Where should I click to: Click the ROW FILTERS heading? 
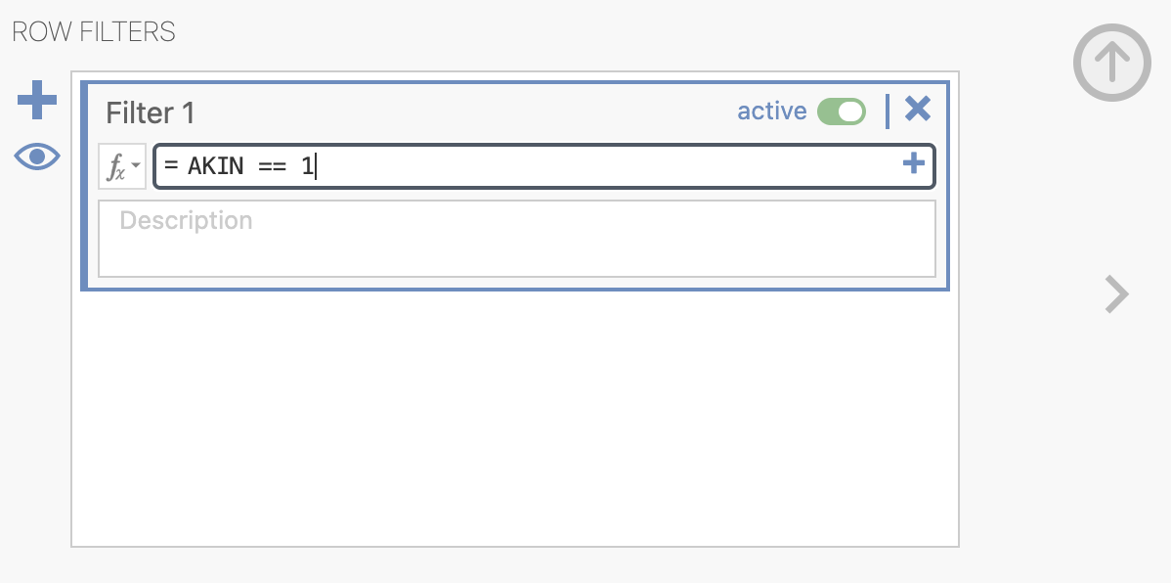(94, 32)
